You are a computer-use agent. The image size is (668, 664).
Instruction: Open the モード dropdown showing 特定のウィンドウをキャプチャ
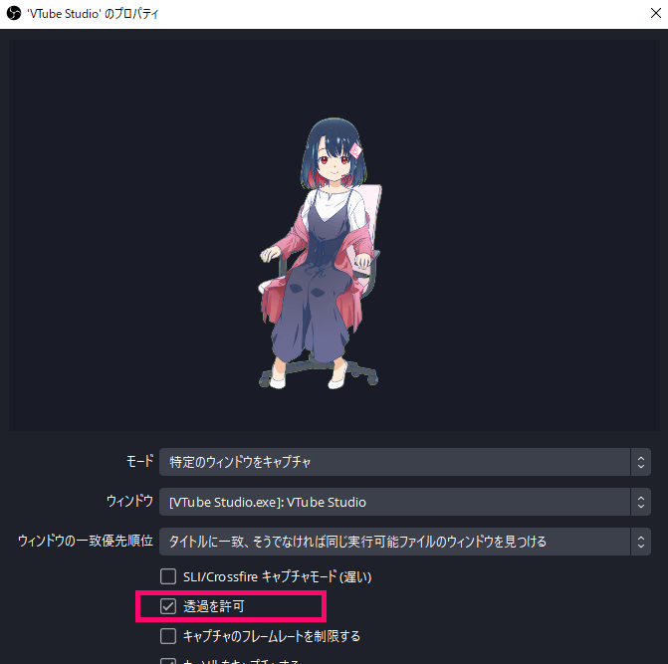(405, 462)
